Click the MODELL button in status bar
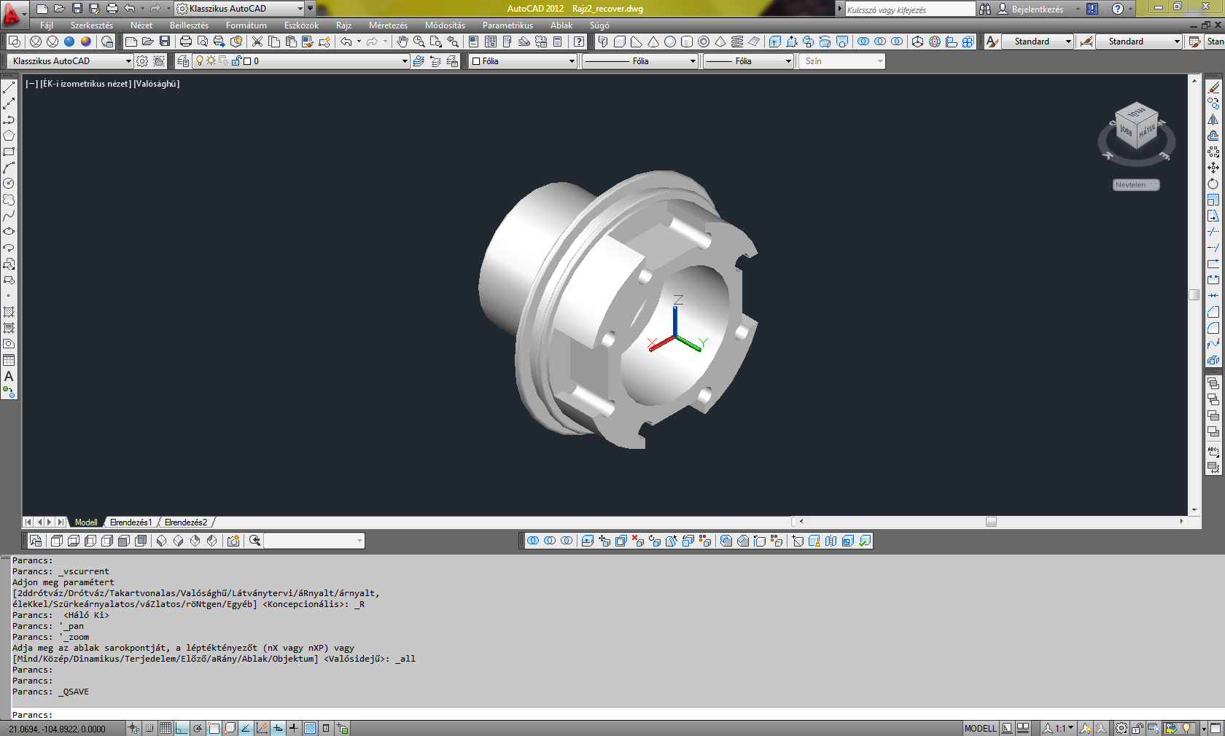The width and height of the screenshot is (1225, 736). pos(980,728)
